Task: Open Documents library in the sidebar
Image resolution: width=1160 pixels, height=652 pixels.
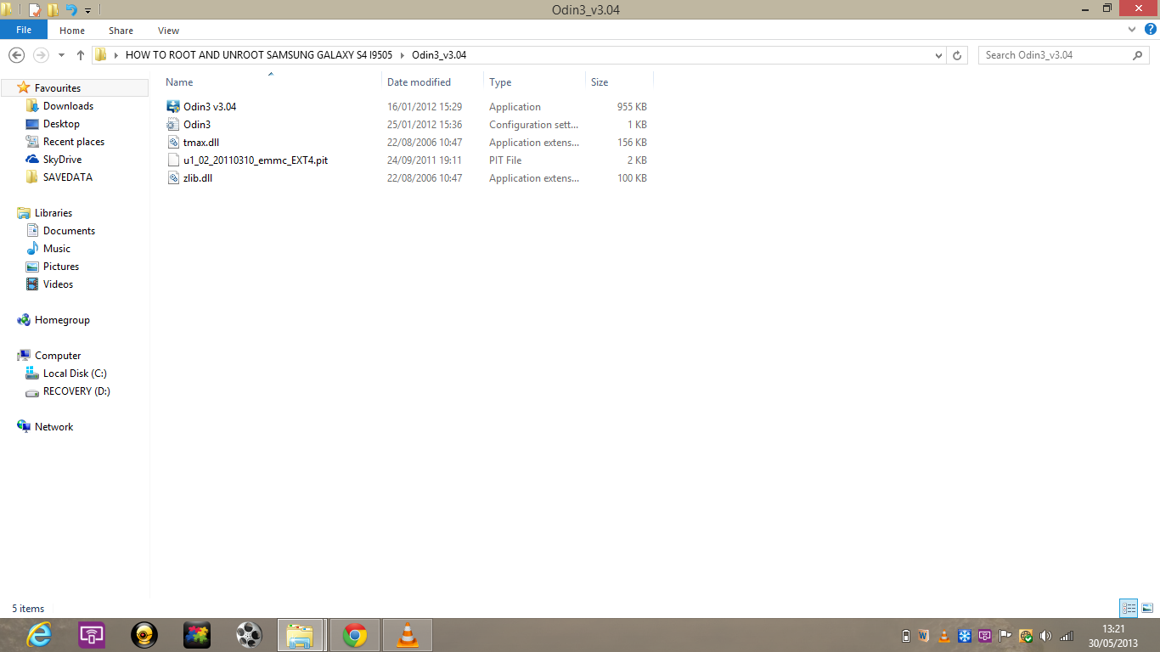Action: (x=69, y=231)
